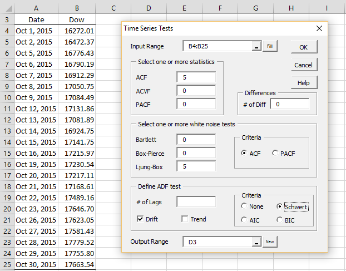Click cell value 16272.01
Image resolution: width=346 pixels, height=271 pixels.
pyautogui.click(x=77, y=31)
